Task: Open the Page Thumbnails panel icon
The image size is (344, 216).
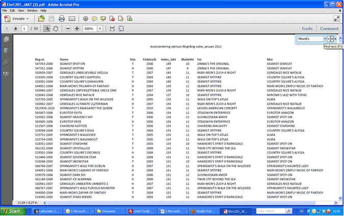Action: coord(6,39)
